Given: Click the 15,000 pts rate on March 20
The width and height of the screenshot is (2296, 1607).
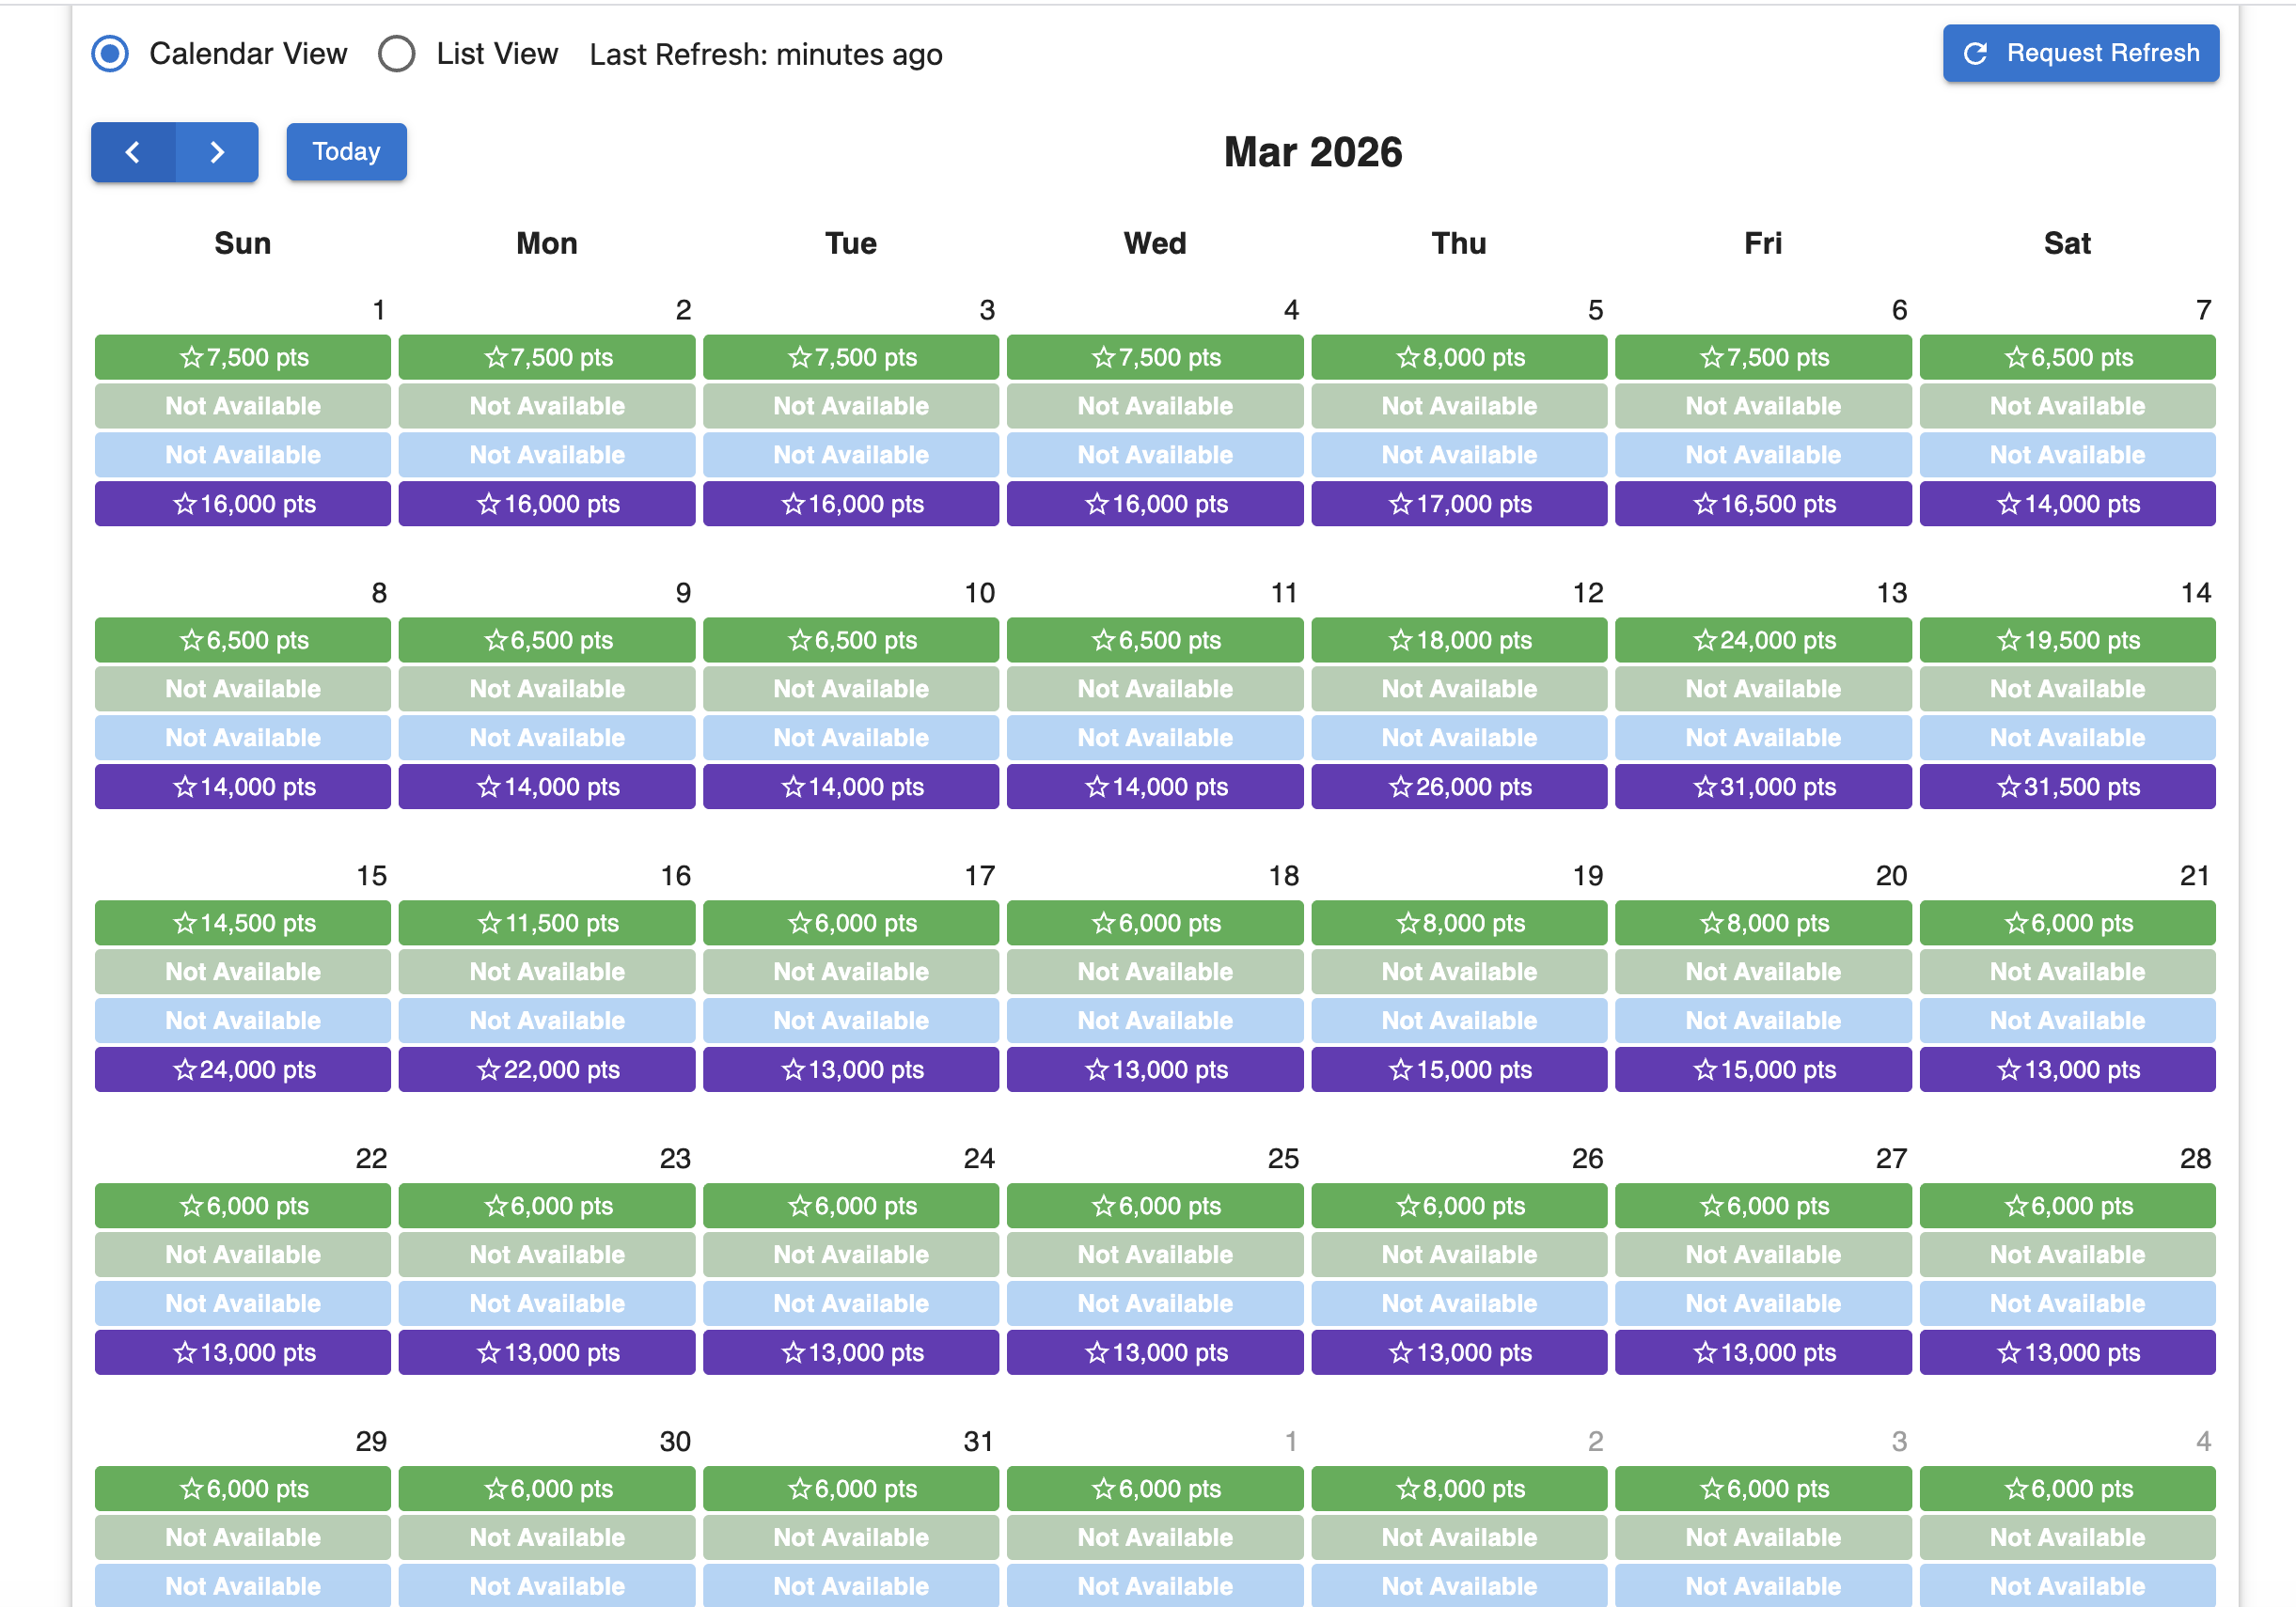Looking at the screenshot, I should coord(1763,1069).
